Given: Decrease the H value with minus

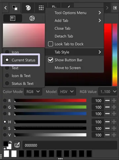Looking at the screenshot, I should 107,122.
